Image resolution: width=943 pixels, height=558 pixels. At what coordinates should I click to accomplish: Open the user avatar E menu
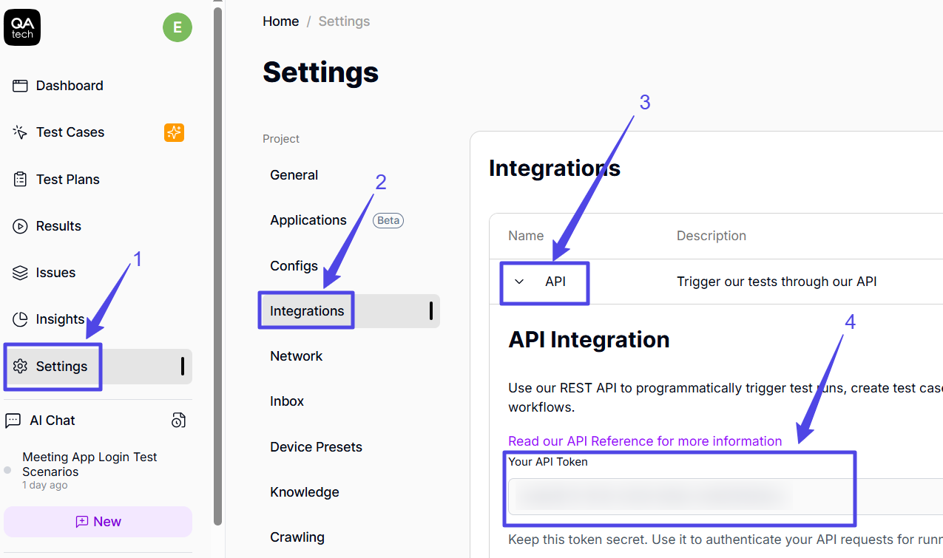pos(178,28)
